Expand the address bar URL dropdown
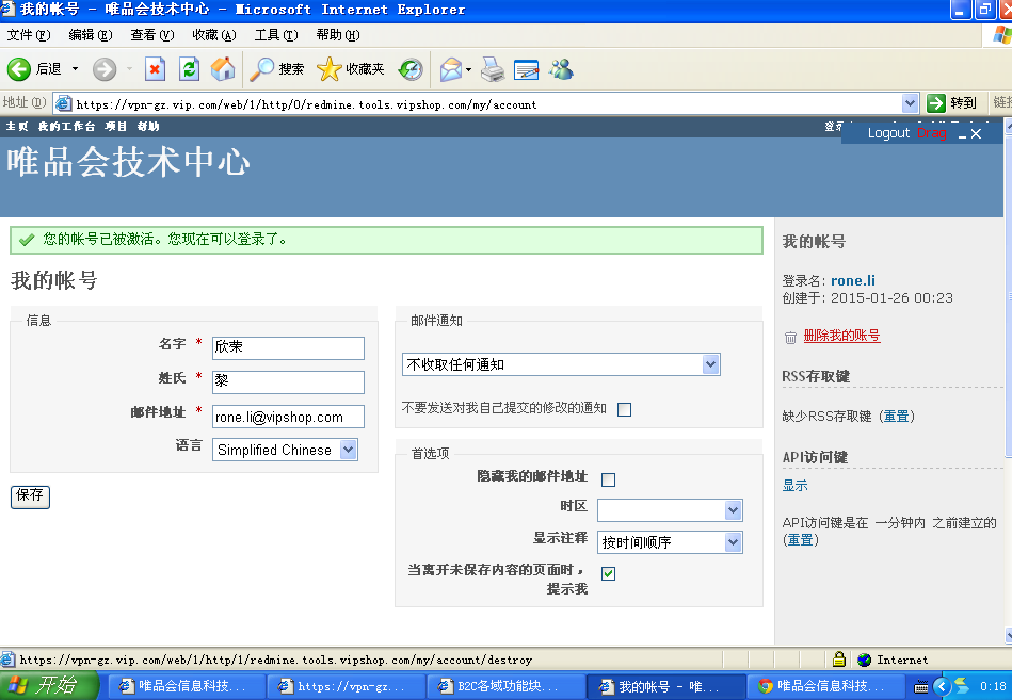 (910, 103)
